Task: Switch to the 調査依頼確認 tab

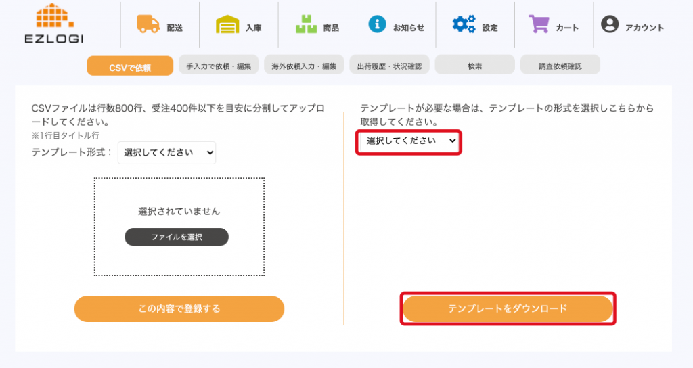Action: pyautogui.click(x=560, y=66)
